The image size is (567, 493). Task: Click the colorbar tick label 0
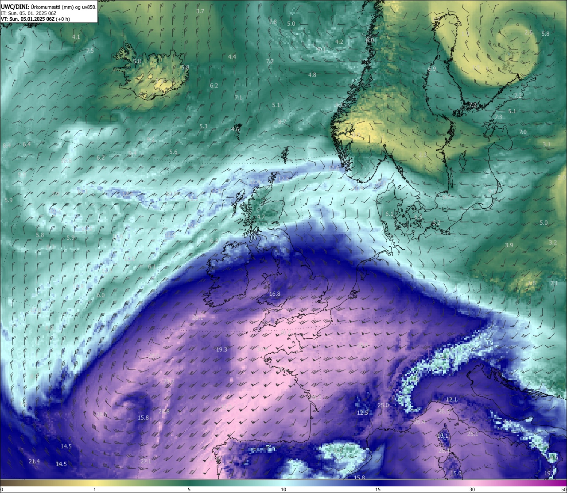(x=2, y=489)
